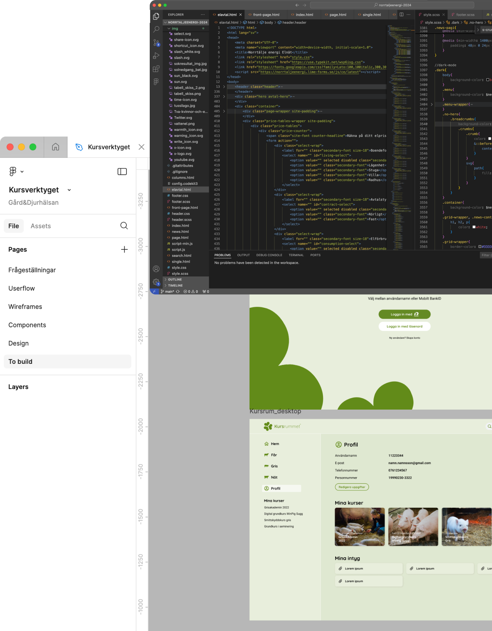The image size is (492, 631).
Task: Expand the folded hero div on line 337
Action: [224, 96]
